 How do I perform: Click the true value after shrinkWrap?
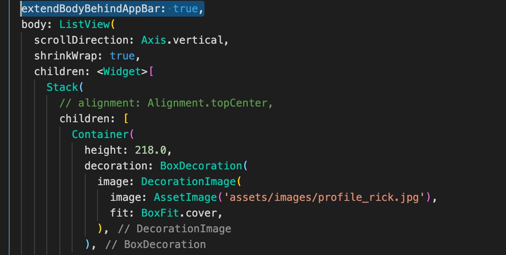pos(122,56)
